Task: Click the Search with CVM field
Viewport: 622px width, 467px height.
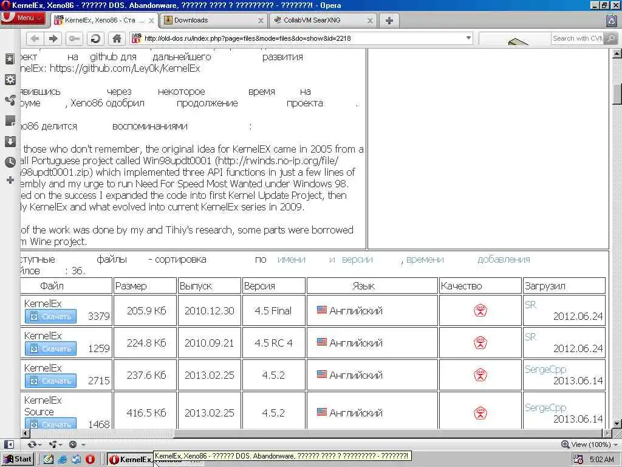Action: tap(578, 38)
